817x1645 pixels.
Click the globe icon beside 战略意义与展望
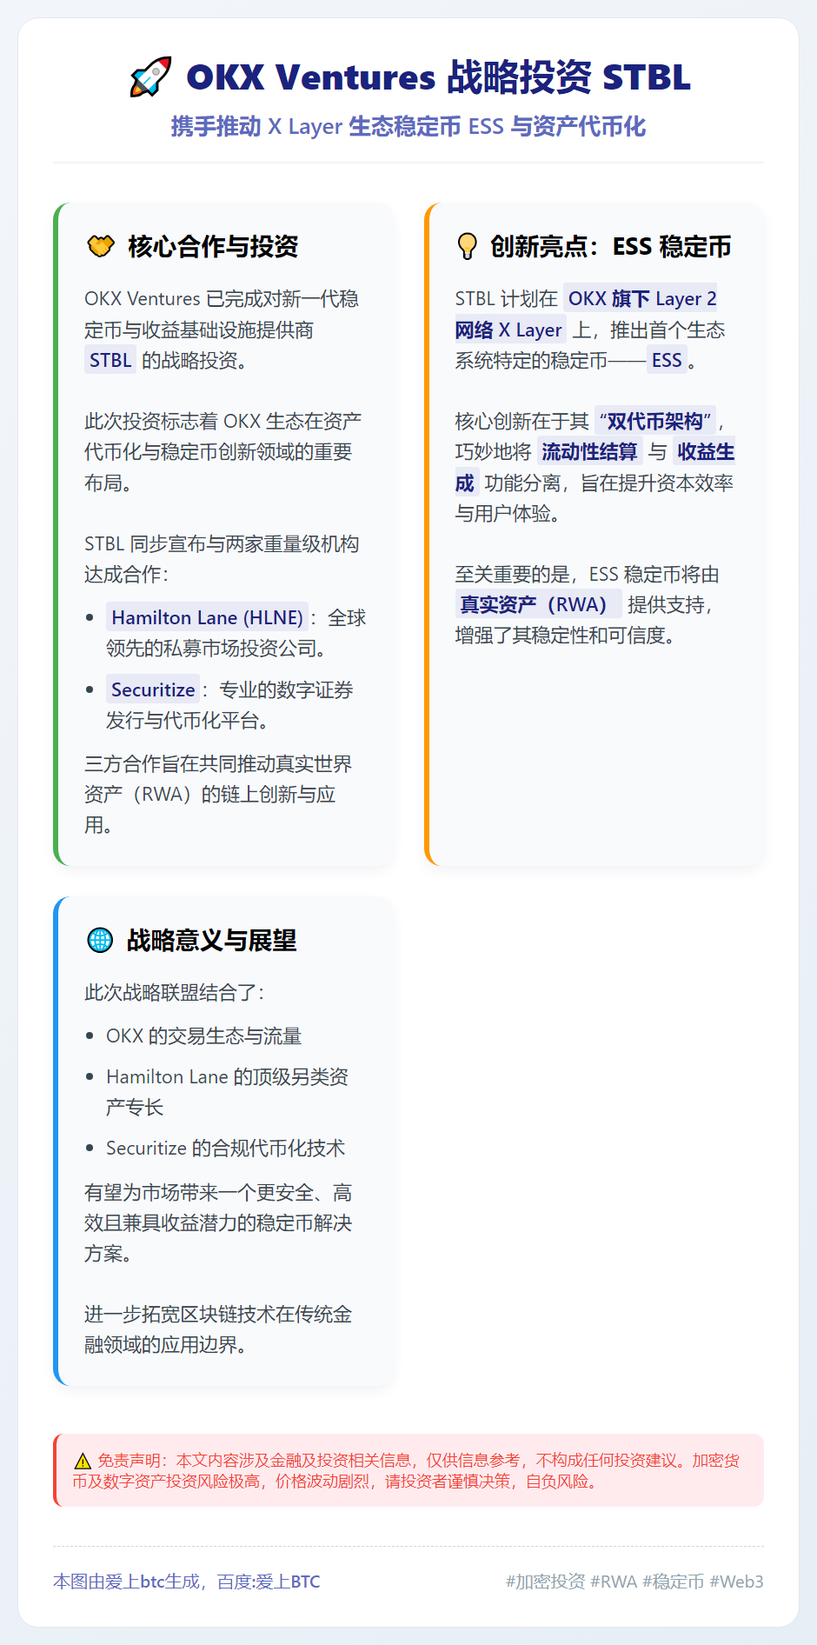point(100,940)
